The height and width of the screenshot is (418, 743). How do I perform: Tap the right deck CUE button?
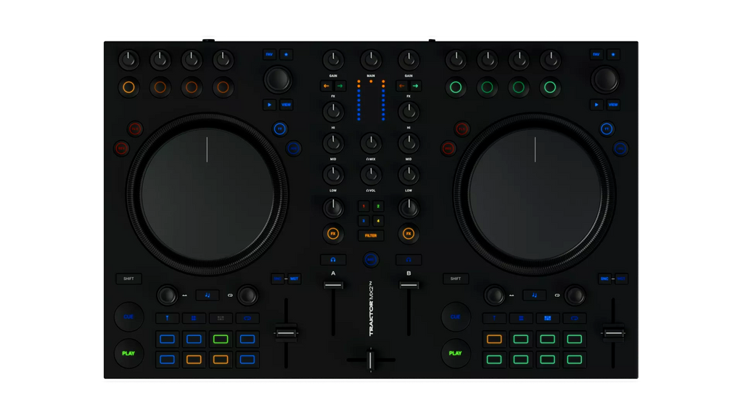[x=456, y=316]
